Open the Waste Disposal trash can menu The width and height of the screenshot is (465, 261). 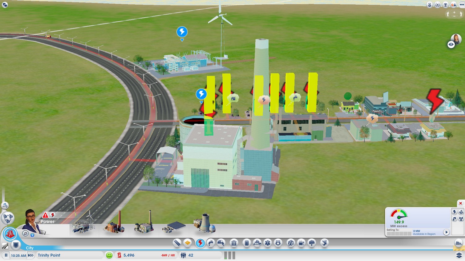(x=247, y=243)
